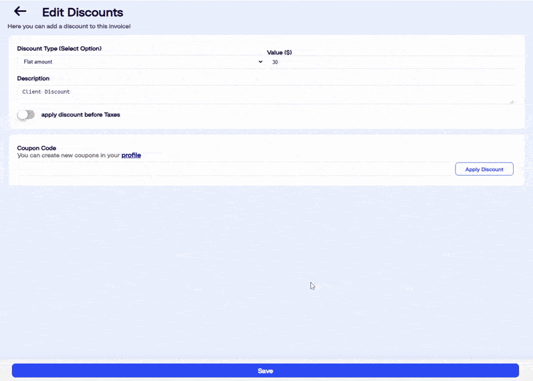Click the blue Save button
This screenshot has width=533, height=381.
265,370
